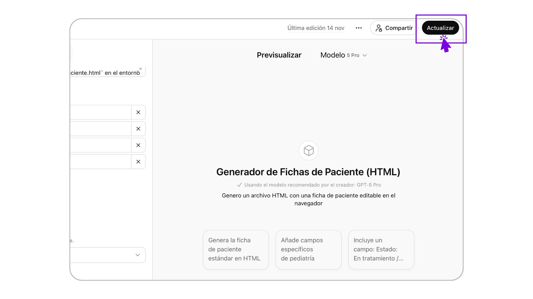Open the Compartir share dialog
Image resolution: width=533 pixels, height=299 pixels.
[x=394, y=28]
